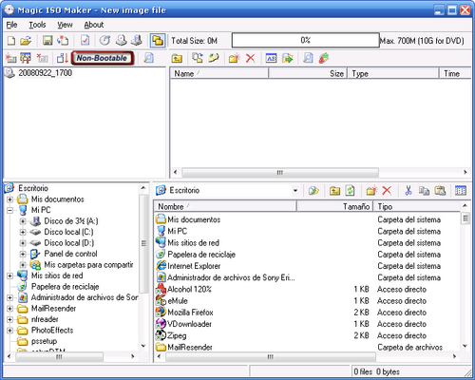
Task: Click the copy icon in the explorer toolbar
Action: click(424, 191)
